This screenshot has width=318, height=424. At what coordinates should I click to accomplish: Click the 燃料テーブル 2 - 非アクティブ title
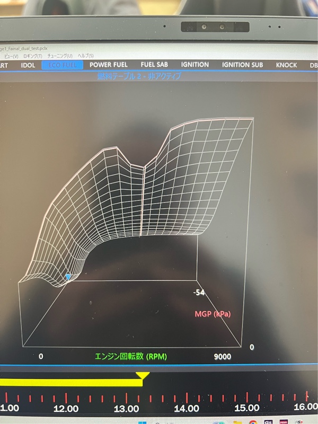click(139, 76)
